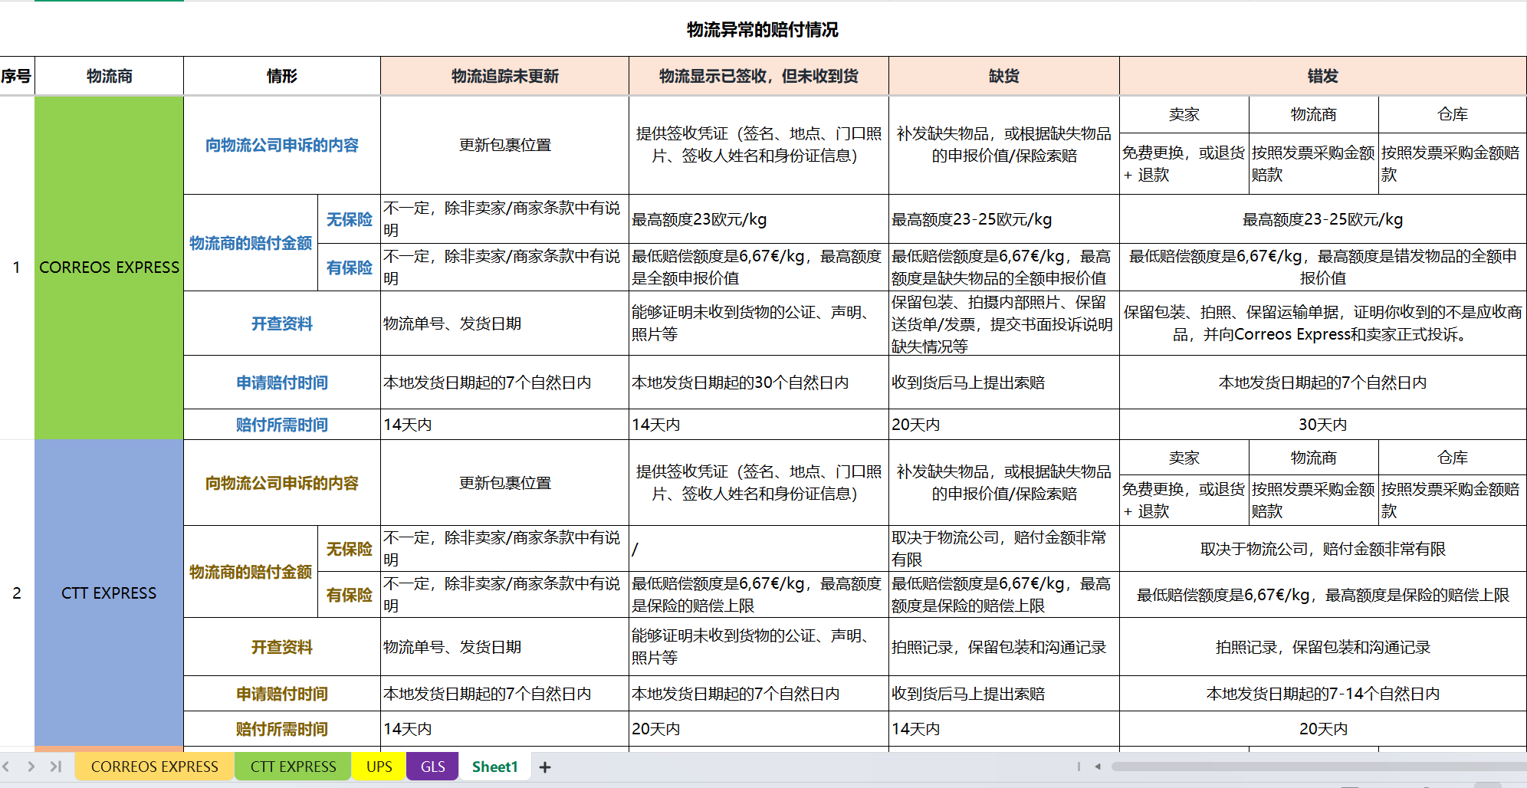Click the left horizontal scroll arrow

coord(1098,767)
